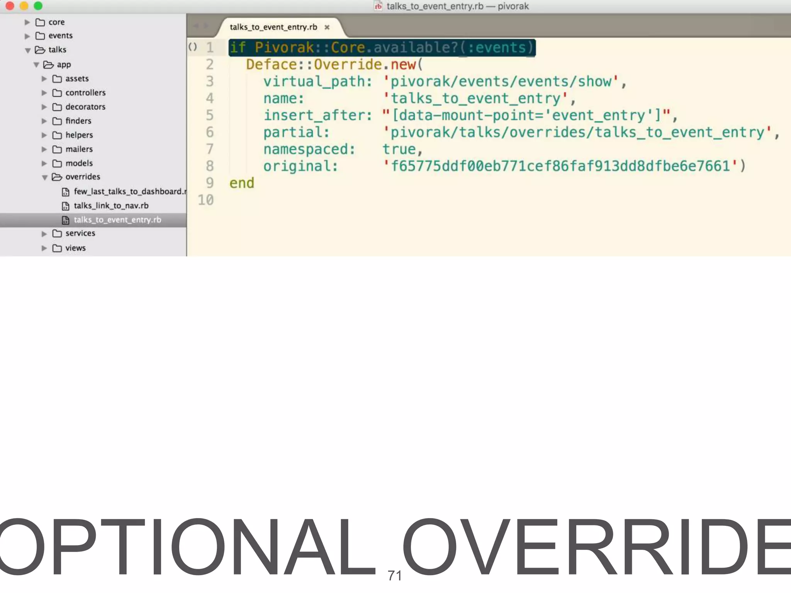This screenshot has height=593, width=791.
Task: Click talks_to_event_entry.rb sidebar file icon
Action: 66,220
